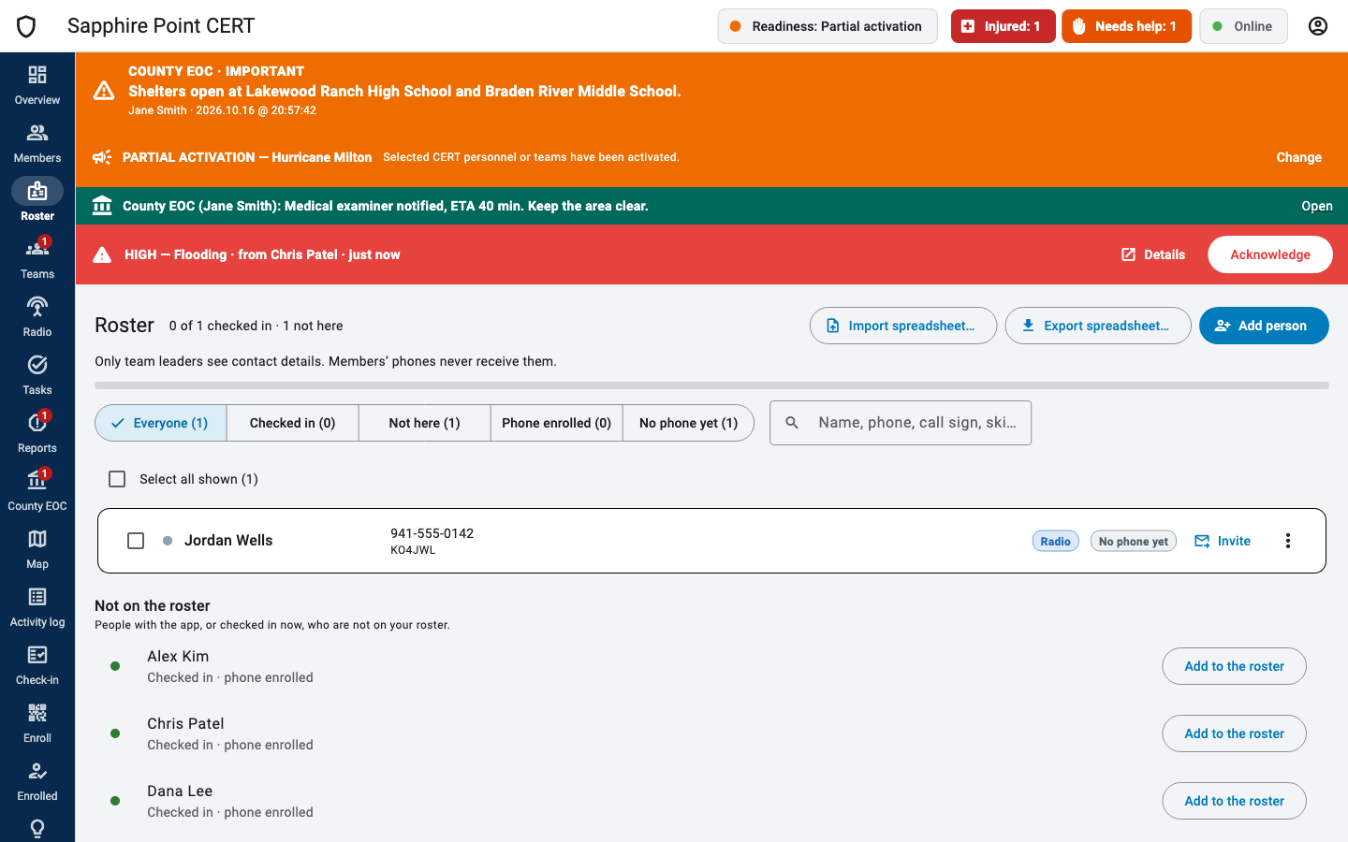
Task: Go to Check-in page
Action: tap(37, 665)
